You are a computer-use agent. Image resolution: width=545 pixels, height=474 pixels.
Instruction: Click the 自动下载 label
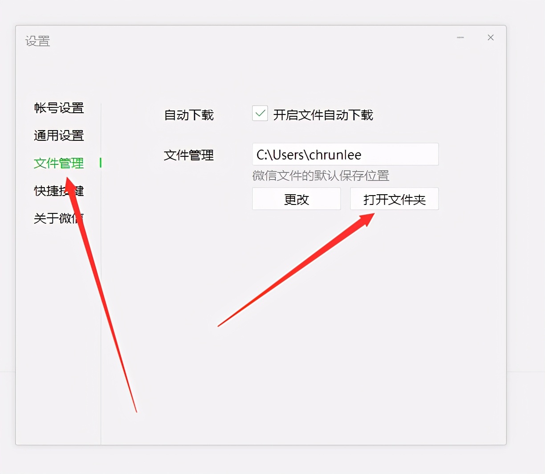188,115
